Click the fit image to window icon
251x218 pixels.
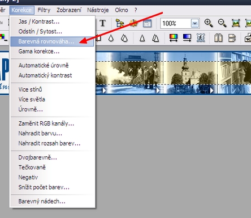236,23
